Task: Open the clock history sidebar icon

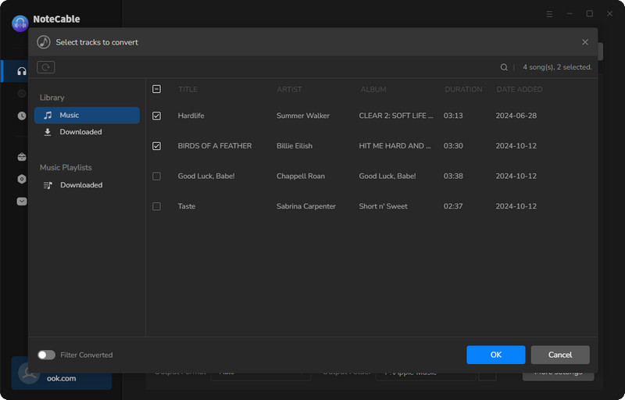Action: coord(22,116)
